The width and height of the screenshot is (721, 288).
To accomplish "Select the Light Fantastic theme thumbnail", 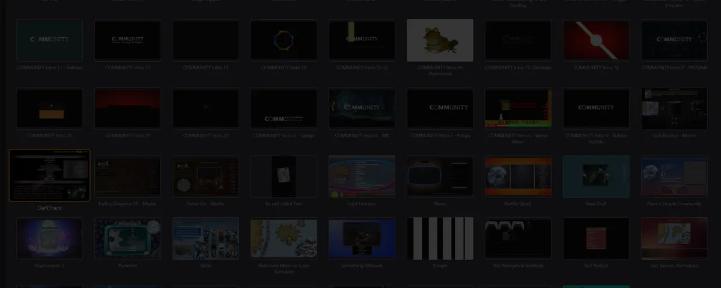I will tap(362, 177).
